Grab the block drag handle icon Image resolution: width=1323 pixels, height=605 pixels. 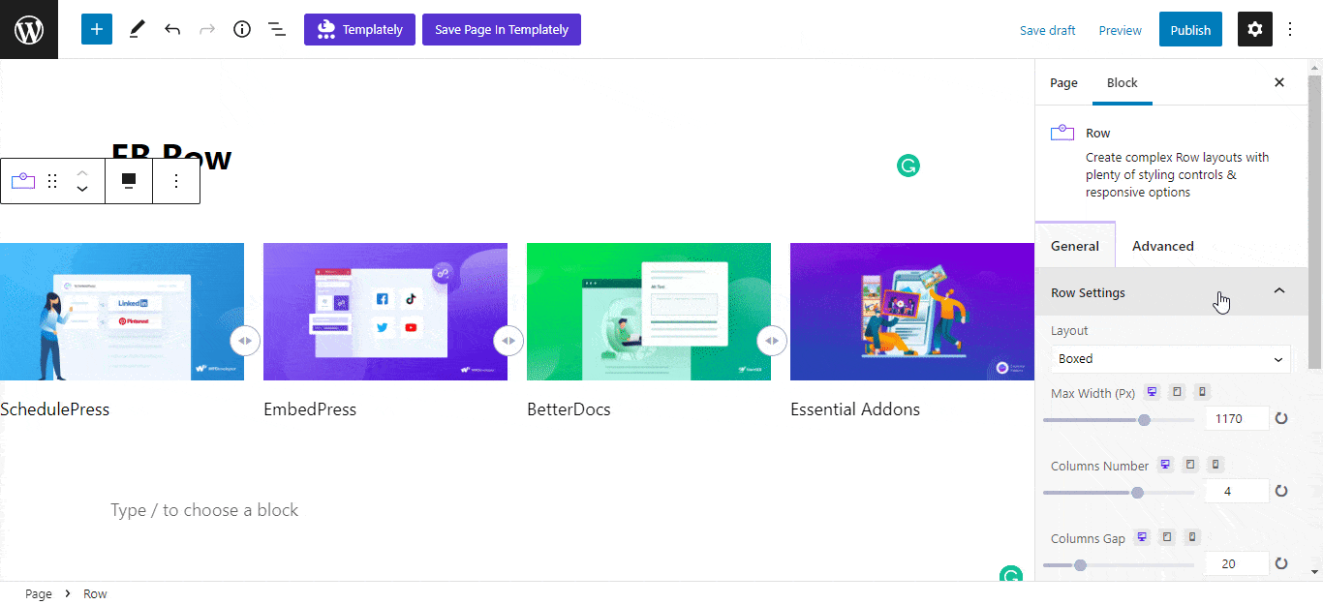click(x=52, y=181)
